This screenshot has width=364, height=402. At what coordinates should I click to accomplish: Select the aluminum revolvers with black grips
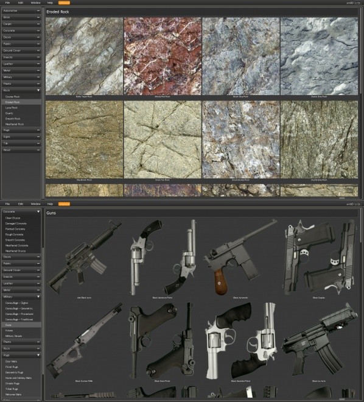163,258
